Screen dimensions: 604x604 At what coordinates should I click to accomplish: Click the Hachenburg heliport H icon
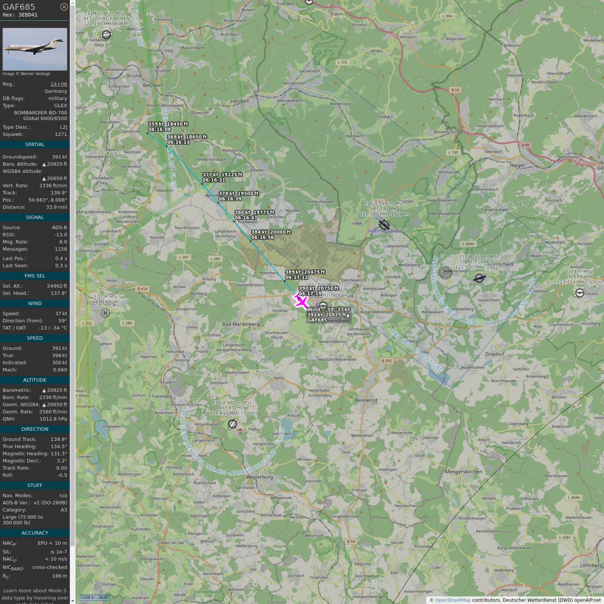click(x=105, y=312)
